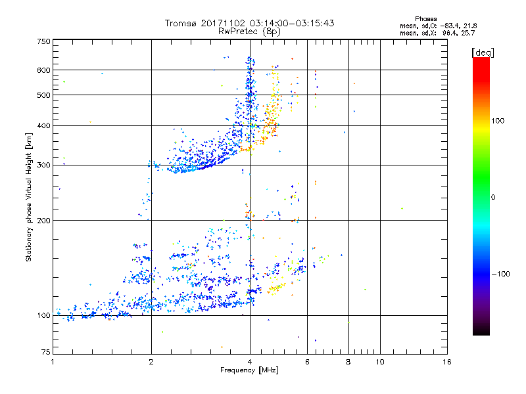Click the colorbar tick label '-100'

pyautogui.click(x=500, y=274)
